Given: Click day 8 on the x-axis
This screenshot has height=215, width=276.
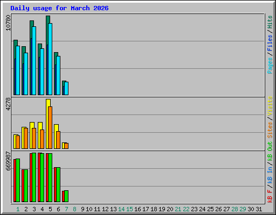Looking at the screenshot, I should point(74,209).
